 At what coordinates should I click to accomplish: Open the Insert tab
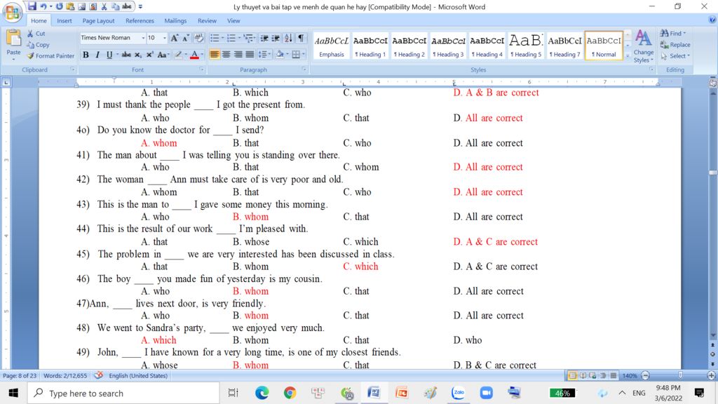coord(64,20)
